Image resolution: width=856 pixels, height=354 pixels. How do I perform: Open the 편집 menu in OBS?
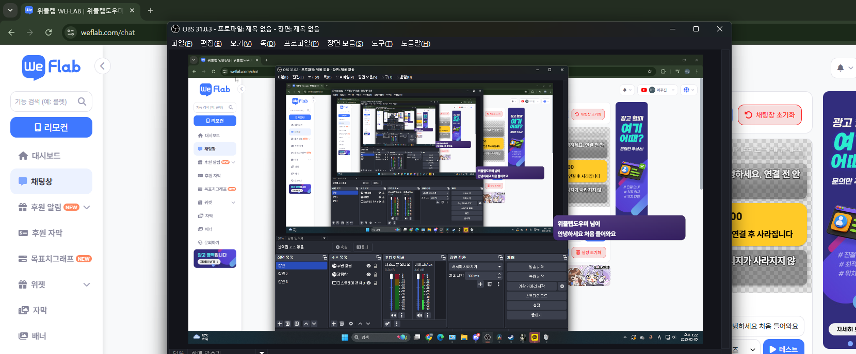211,44
